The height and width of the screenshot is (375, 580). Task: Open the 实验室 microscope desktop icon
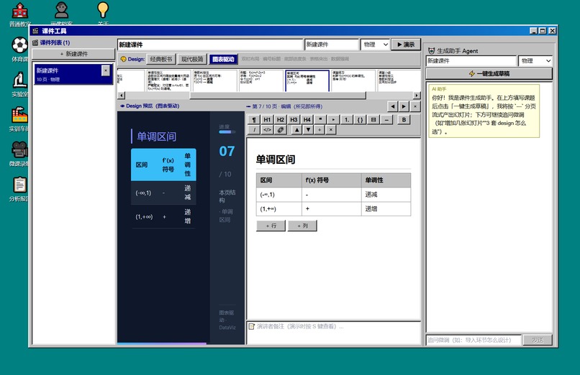[x=19, y=84]
